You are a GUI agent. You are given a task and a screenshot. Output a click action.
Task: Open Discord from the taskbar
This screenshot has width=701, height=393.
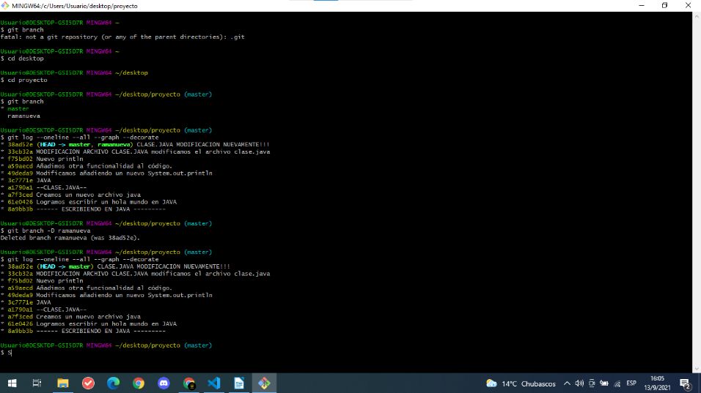tap(164, 383)
